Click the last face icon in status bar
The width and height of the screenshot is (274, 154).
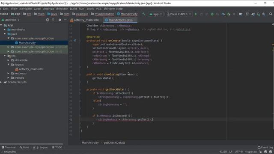(x=271, y=152)
